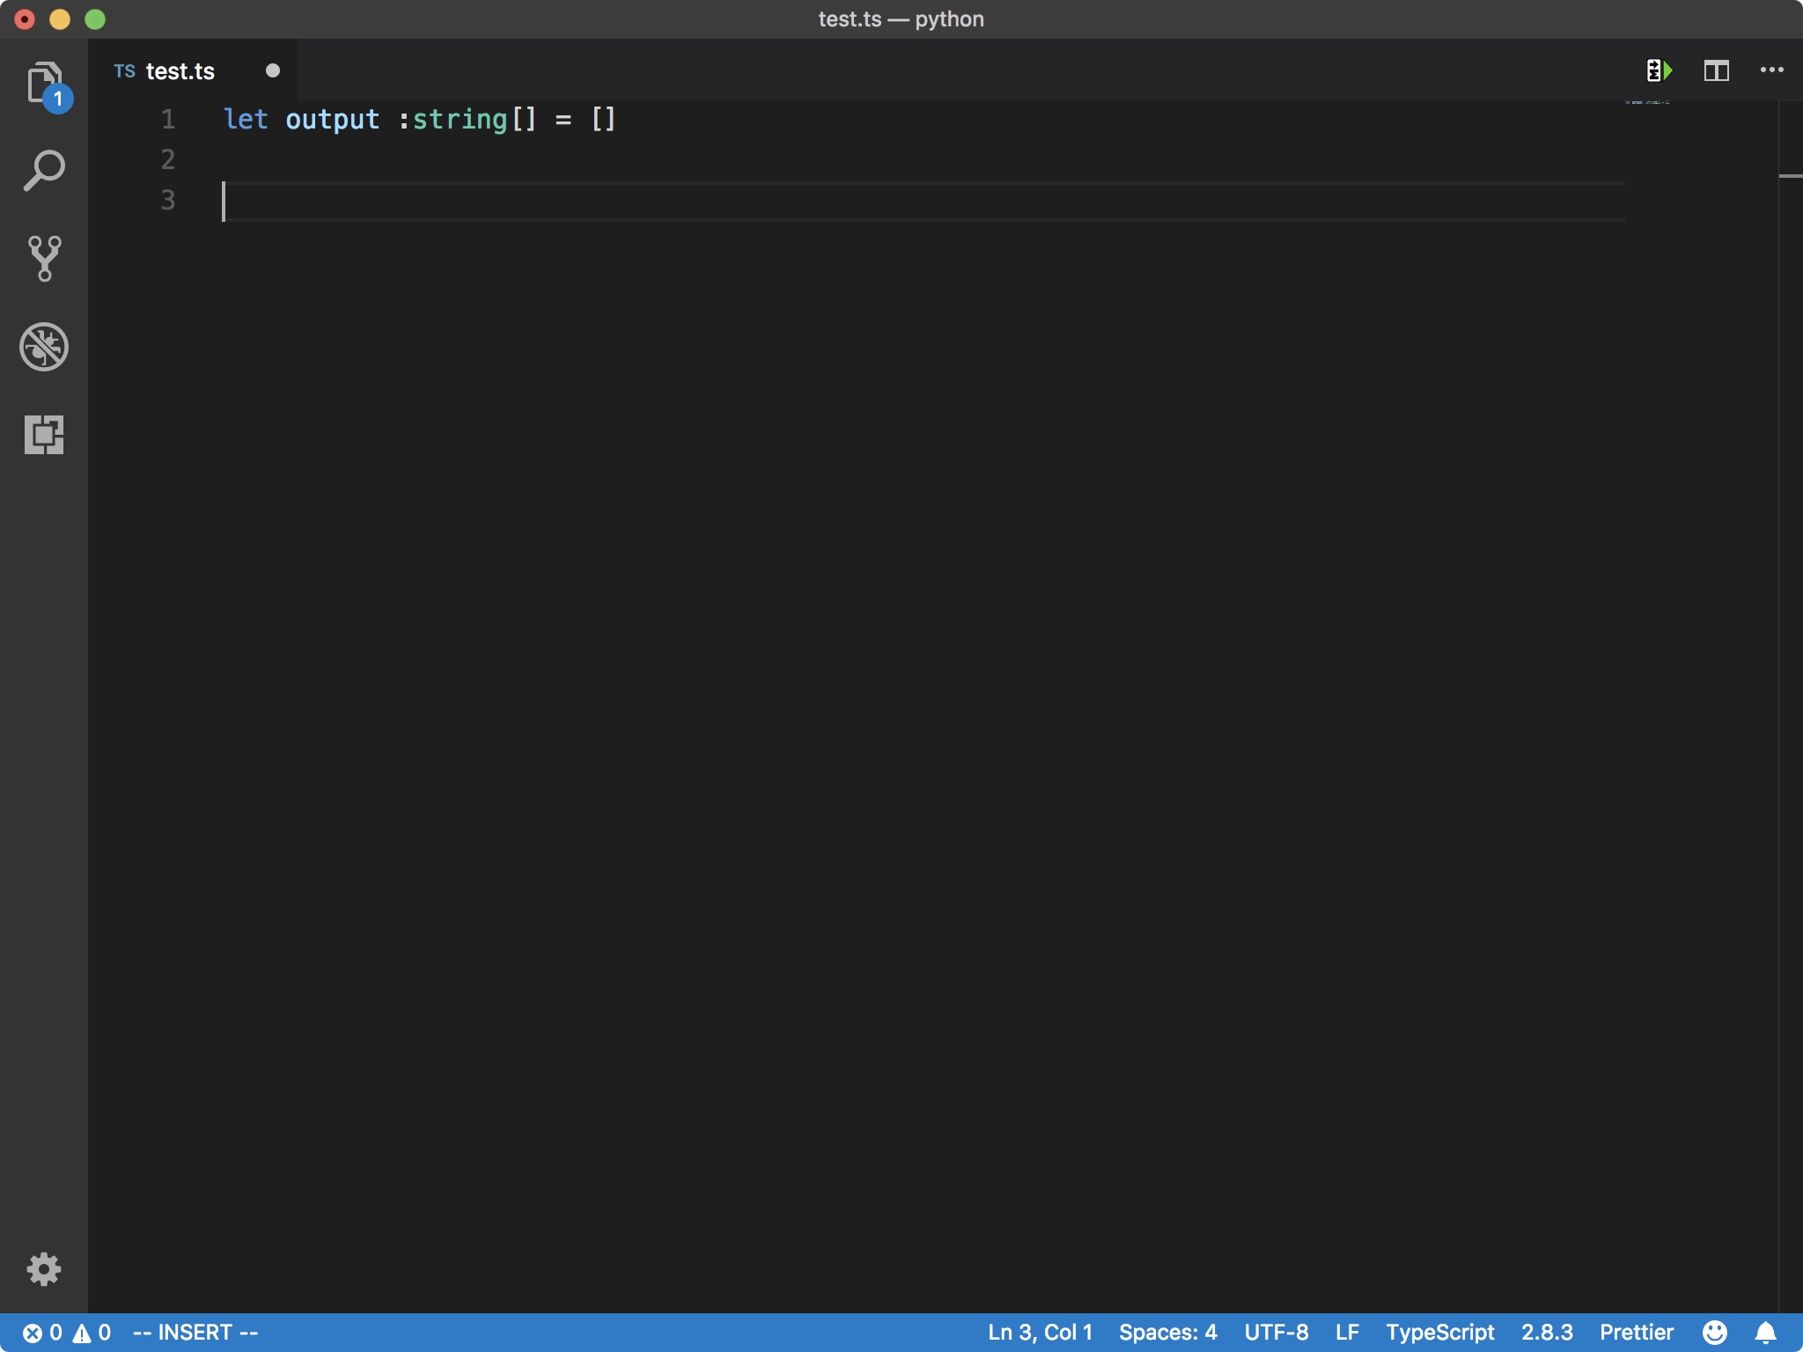Open preview to the side
1803x1352 pixels.
(1660, 70)
